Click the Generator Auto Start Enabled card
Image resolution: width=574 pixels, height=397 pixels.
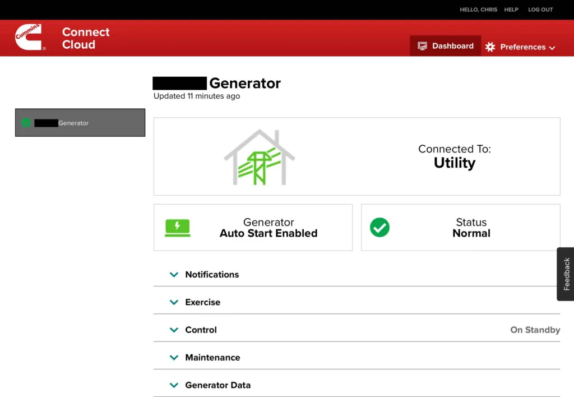pyautogui.click(x=253, y=228)
